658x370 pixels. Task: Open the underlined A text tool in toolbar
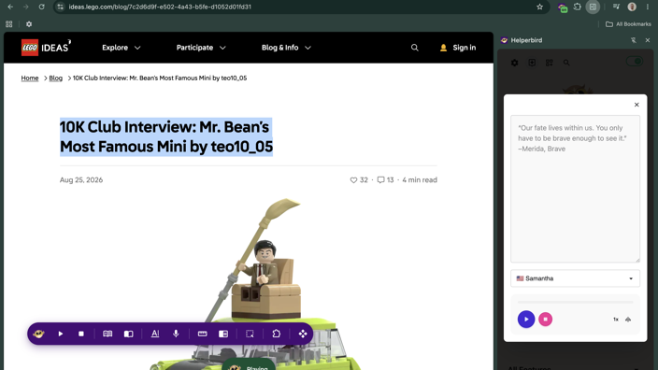[x=155, y=334]
